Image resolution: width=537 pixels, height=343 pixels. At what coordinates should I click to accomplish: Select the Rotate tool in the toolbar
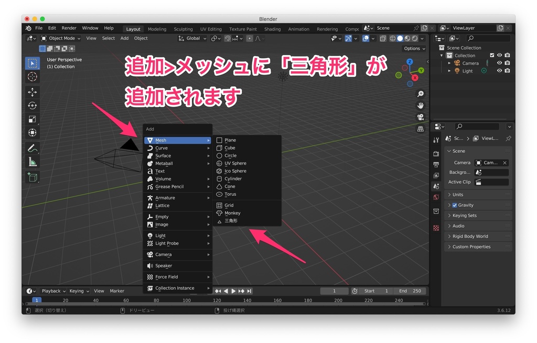(33, 106)
